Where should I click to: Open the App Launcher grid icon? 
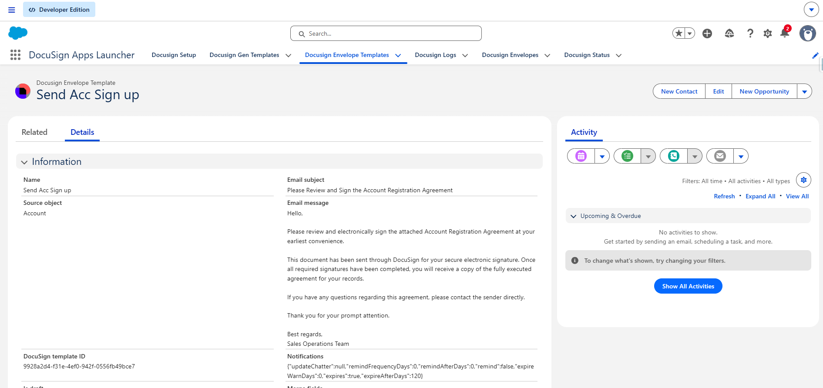[x=15, y=55]
